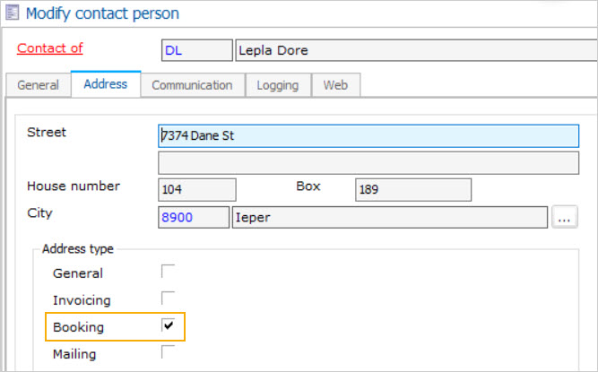Switch to the Web tab

(x=335, y=85)
